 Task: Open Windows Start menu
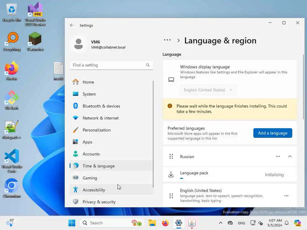[72, 223]
